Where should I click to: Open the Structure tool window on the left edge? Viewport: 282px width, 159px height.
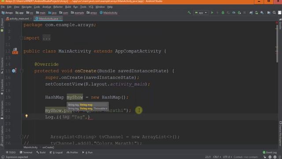click(x=2, y=65)
